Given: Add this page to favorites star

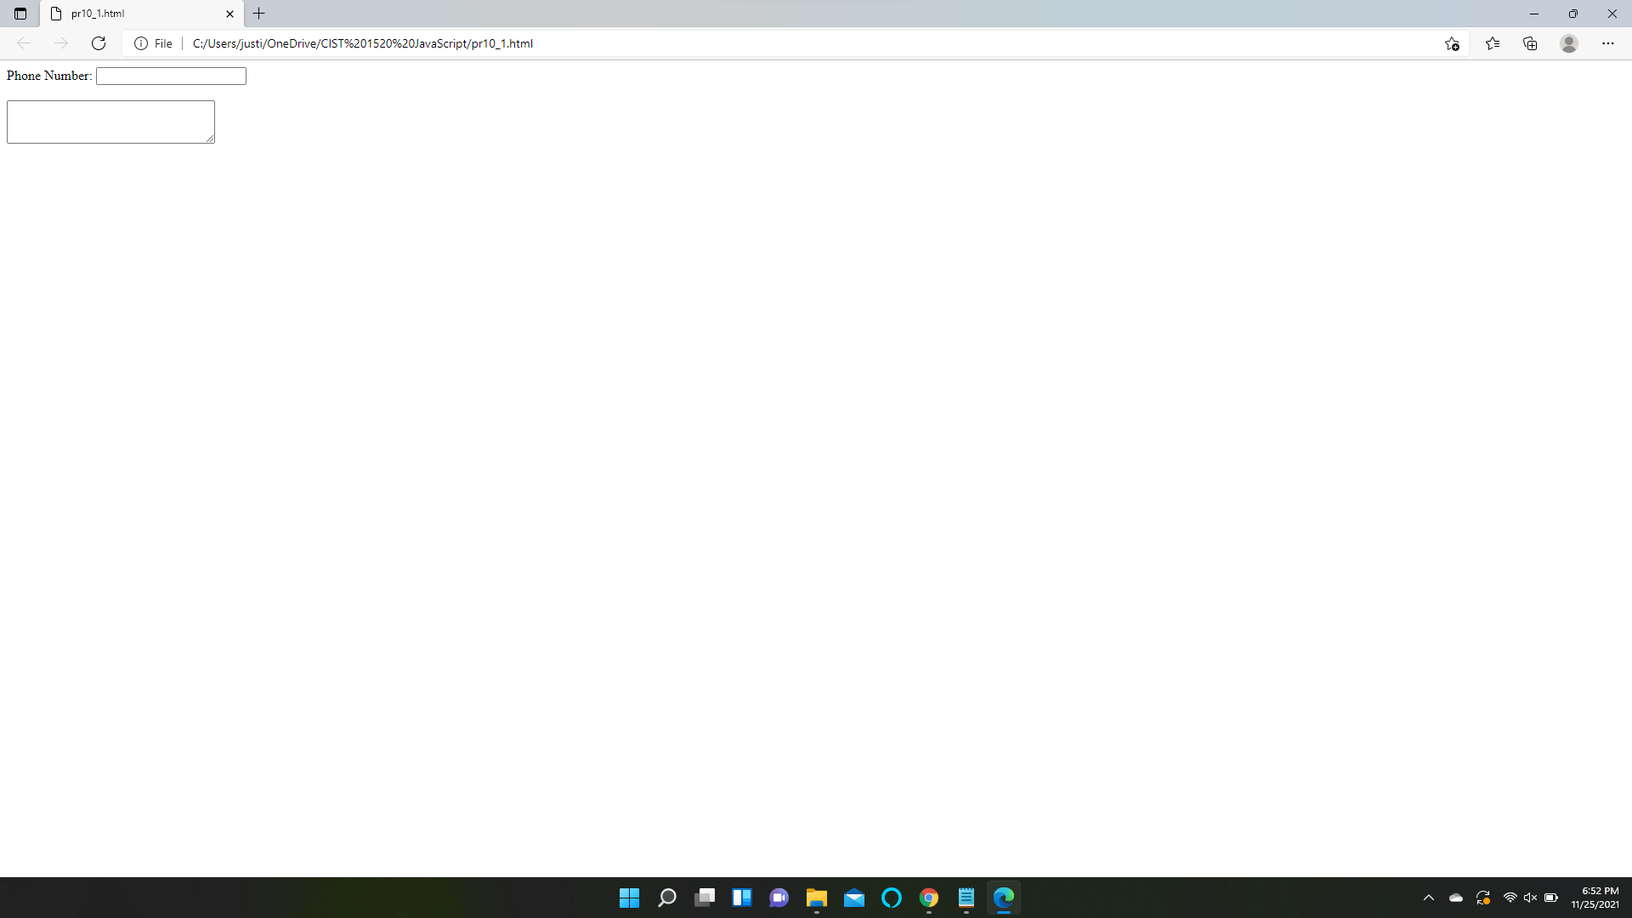Looking at the screenshot, I should 1452,43.
